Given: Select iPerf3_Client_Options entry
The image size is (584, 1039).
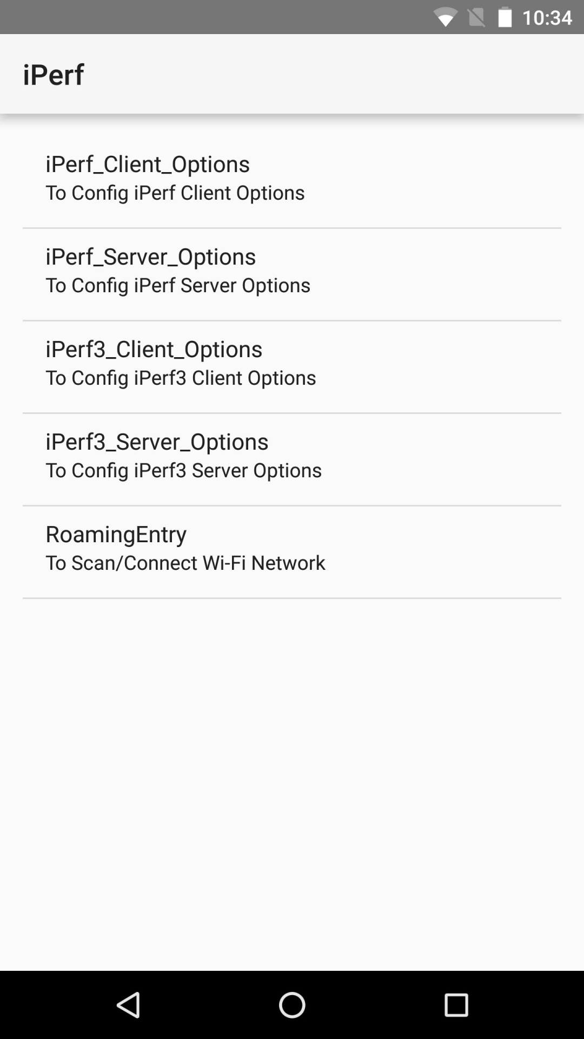Looking at the screenshot, I should [154, 349].
